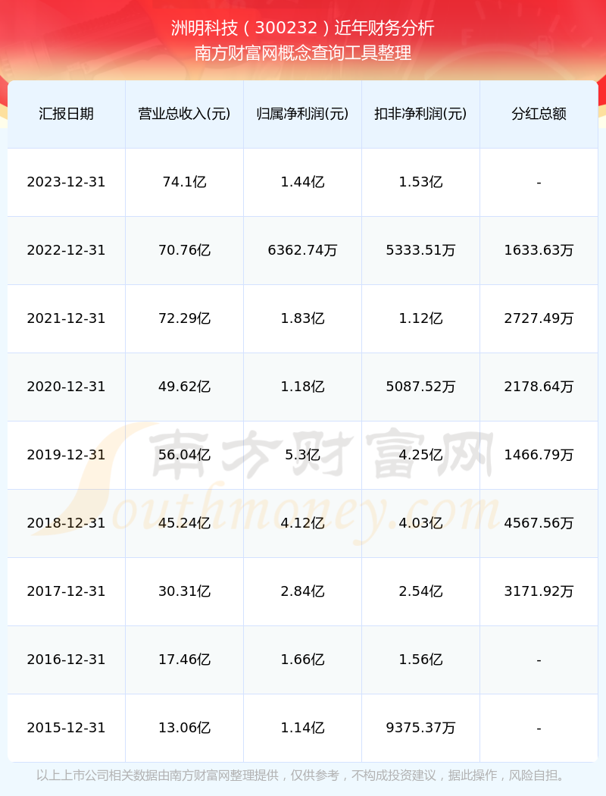606x796 pixels.
Task: Click the date cell 2015-12-31
Action: (x=67, y=728)
